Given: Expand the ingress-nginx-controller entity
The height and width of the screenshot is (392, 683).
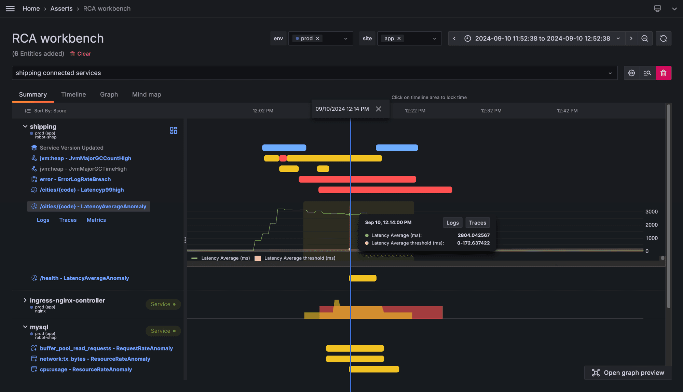Looking at the screenshot, I should 25,300.
